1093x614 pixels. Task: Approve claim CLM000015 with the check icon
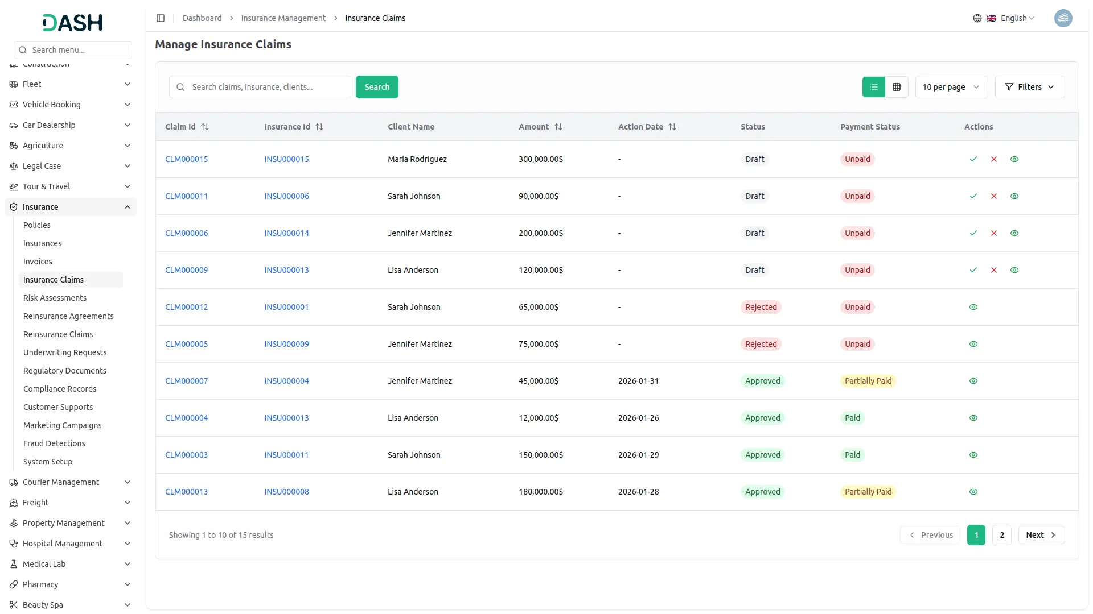pos(973,159)
